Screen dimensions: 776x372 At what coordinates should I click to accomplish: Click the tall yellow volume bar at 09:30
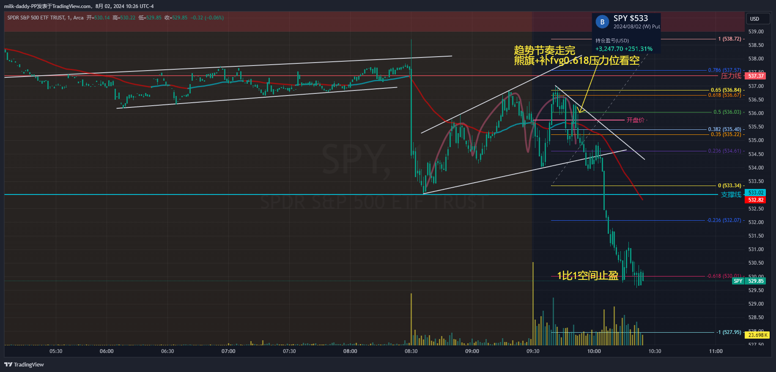pyautogui.click(x=533, y=304)
